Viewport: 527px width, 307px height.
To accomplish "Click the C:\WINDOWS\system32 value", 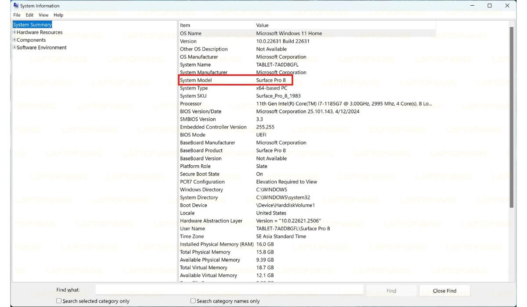I will [x=283, y=198].
